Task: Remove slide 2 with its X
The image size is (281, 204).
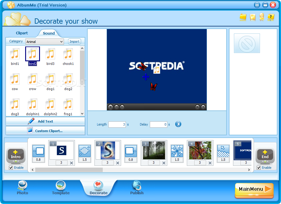Action: 118,163
